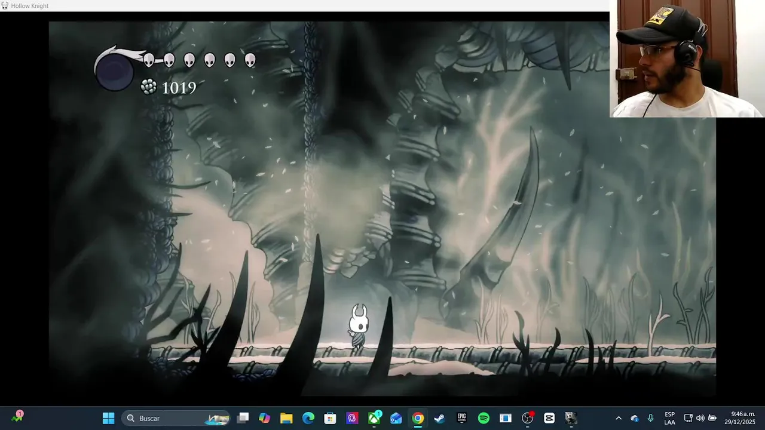The image size is (765, 430).
Task: Open Steam from the taskbar
Action: 439,418
